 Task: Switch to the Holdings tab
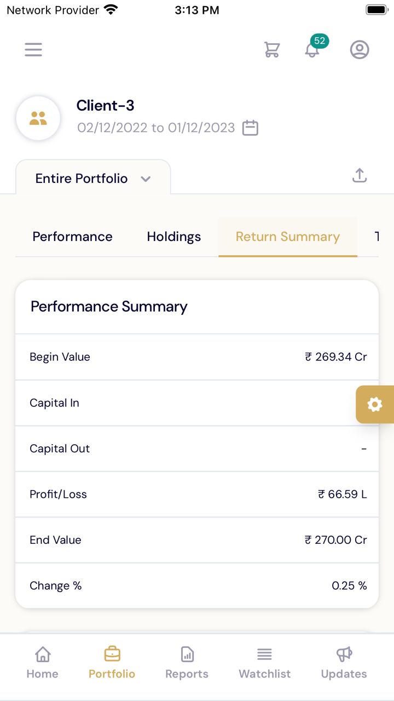pos(174,237)
